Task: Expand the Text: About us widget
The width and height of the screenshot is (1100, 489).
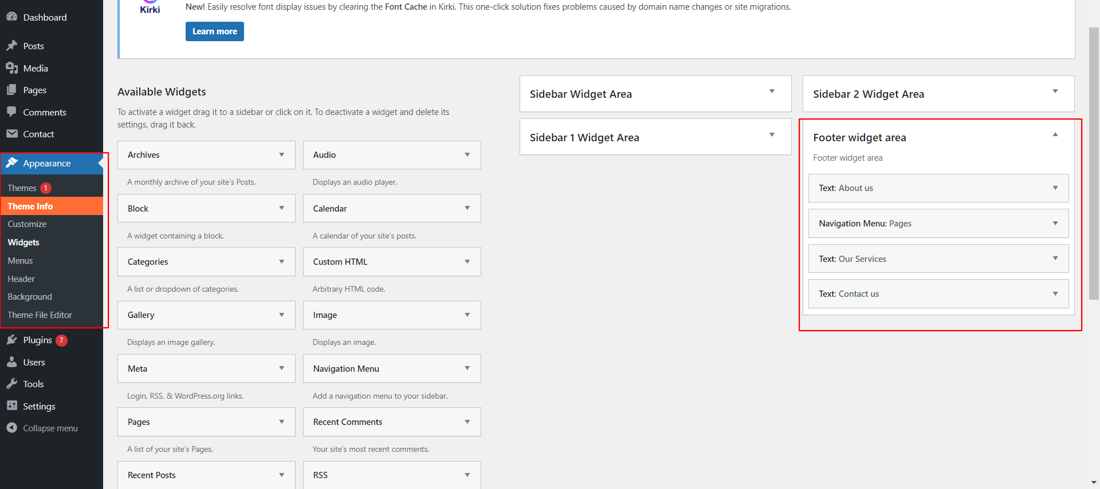Action: 1055,188
